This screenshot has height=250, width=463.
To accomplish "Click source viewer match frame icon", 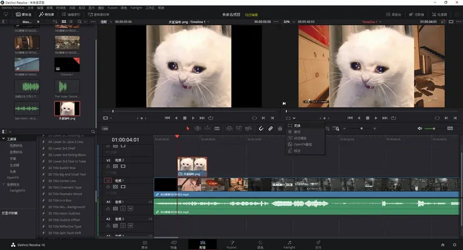I will [254, 118].
